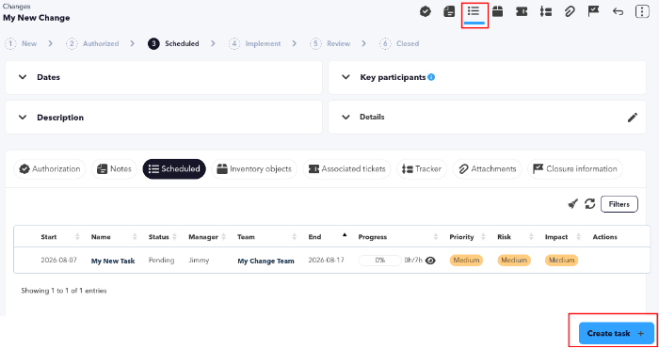Open the Tracker icon in top toolbar
Screen dimensions: 659x349
[x=546, y=12]
